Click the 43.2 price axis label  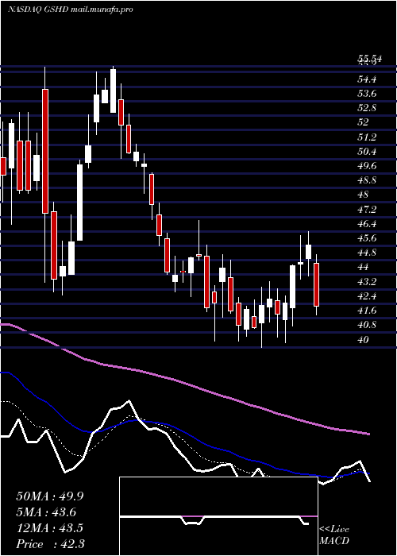[x=367, y=282]
